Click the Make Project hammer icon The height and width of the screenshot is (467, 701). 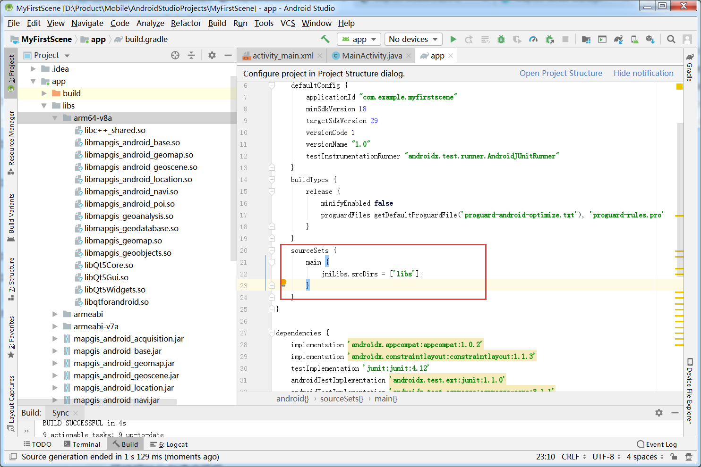pyautogui.click(x=325, y=39)
